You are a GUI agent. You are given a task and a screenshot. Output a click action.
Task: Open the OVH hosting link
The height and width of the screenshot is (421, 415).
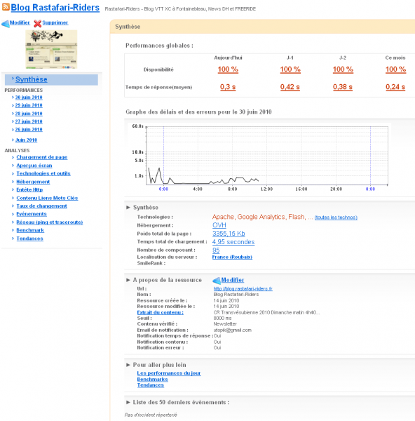[219, 225]
